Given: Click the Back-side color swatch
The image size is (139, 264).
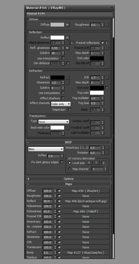Looking at the screenshot, I should tap(57, 128).
